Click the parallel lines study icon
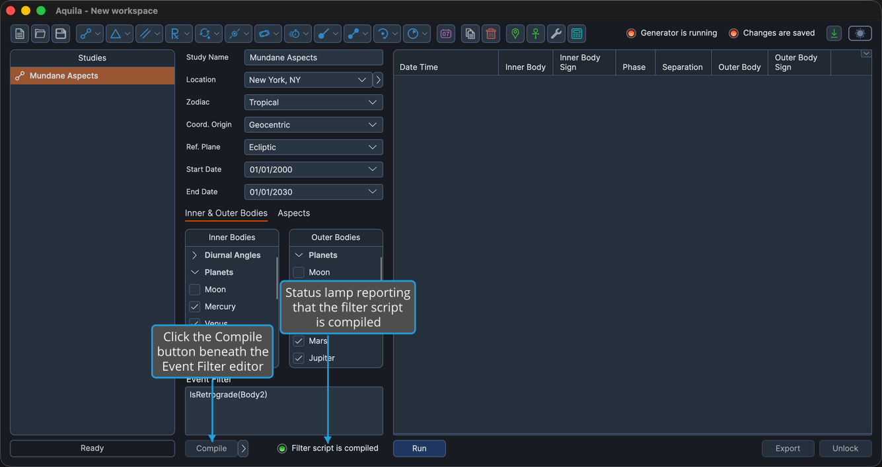 (x=145, y=34)
